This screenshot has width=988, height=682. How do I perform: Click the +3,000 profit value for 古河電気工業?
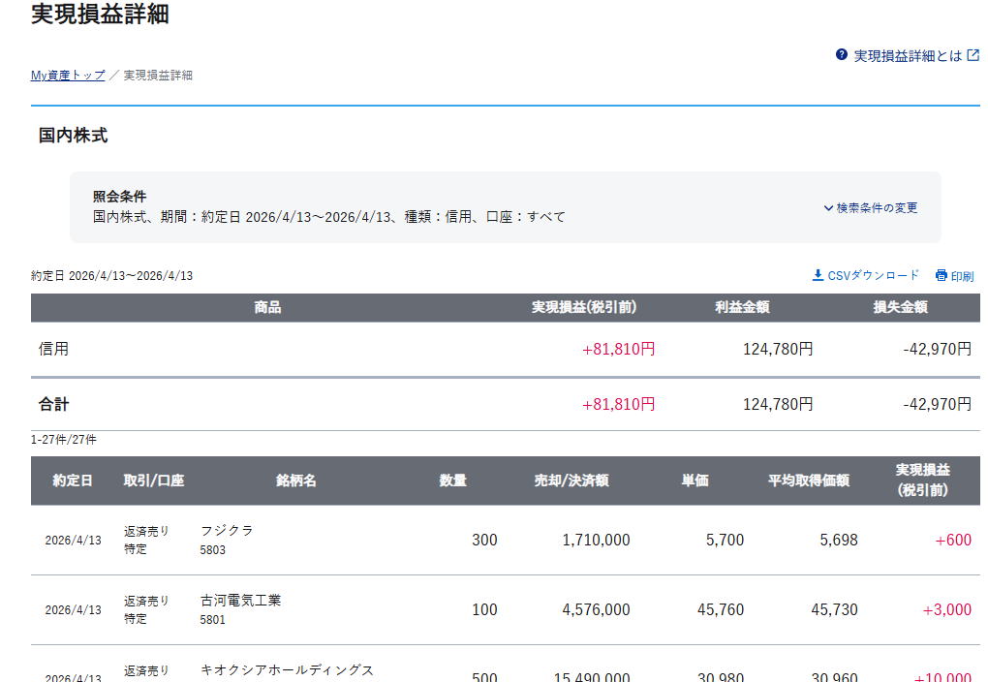(946, 609)
